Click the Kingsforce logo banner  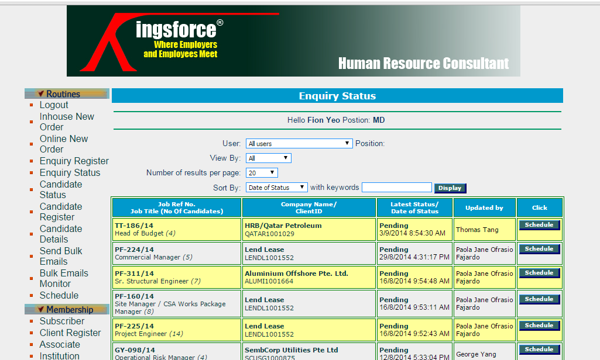(x=293, y=41)
